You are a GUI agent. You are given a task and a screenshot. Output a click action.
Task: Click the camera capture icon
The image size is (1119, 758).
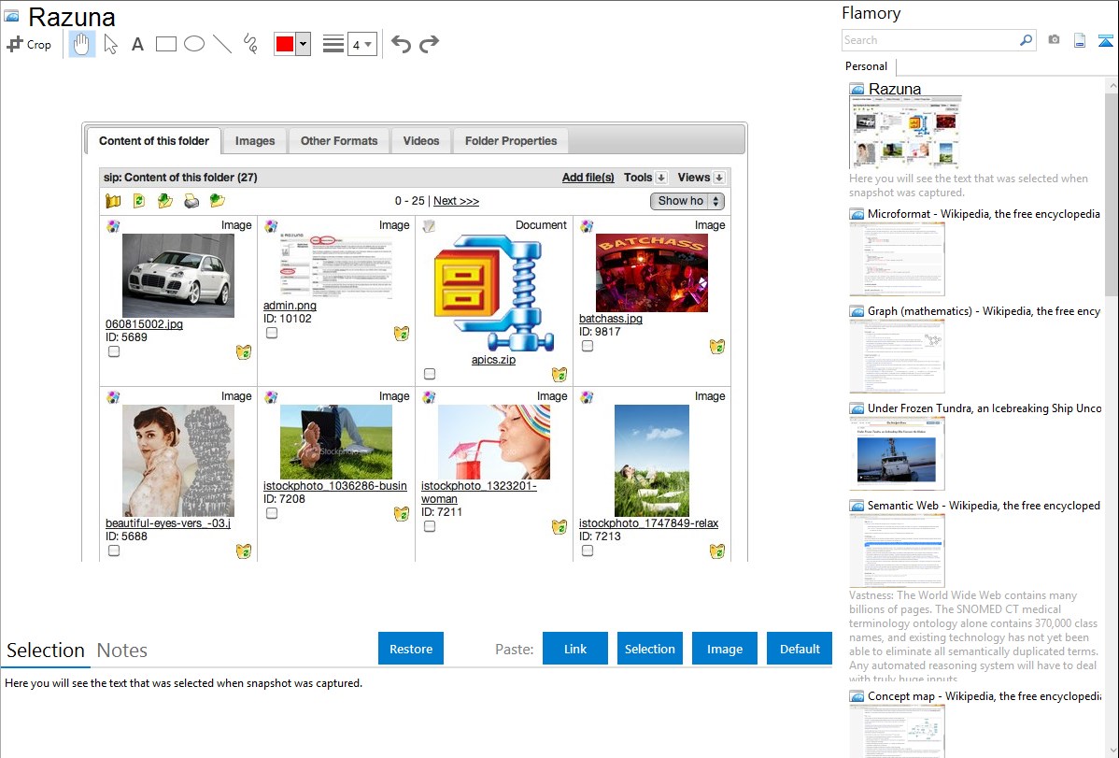[x=1054, y=40]
